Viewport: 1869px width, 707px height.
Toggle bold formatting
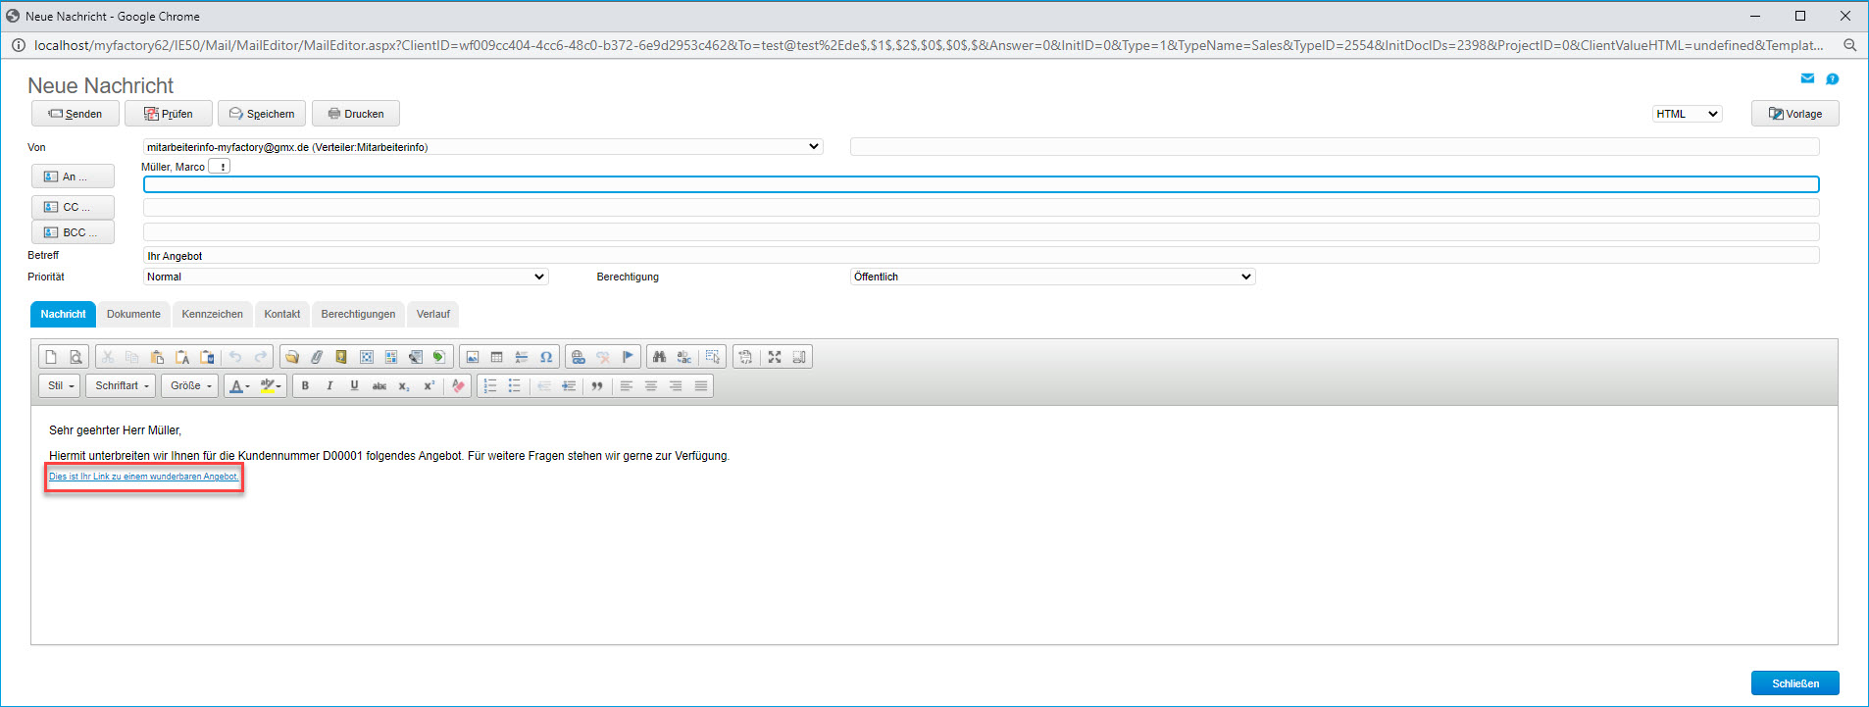coord(305,386)
